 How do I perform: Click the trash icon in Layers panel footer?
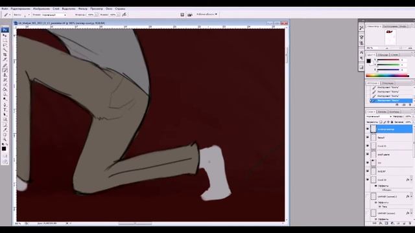coord(410,223)
